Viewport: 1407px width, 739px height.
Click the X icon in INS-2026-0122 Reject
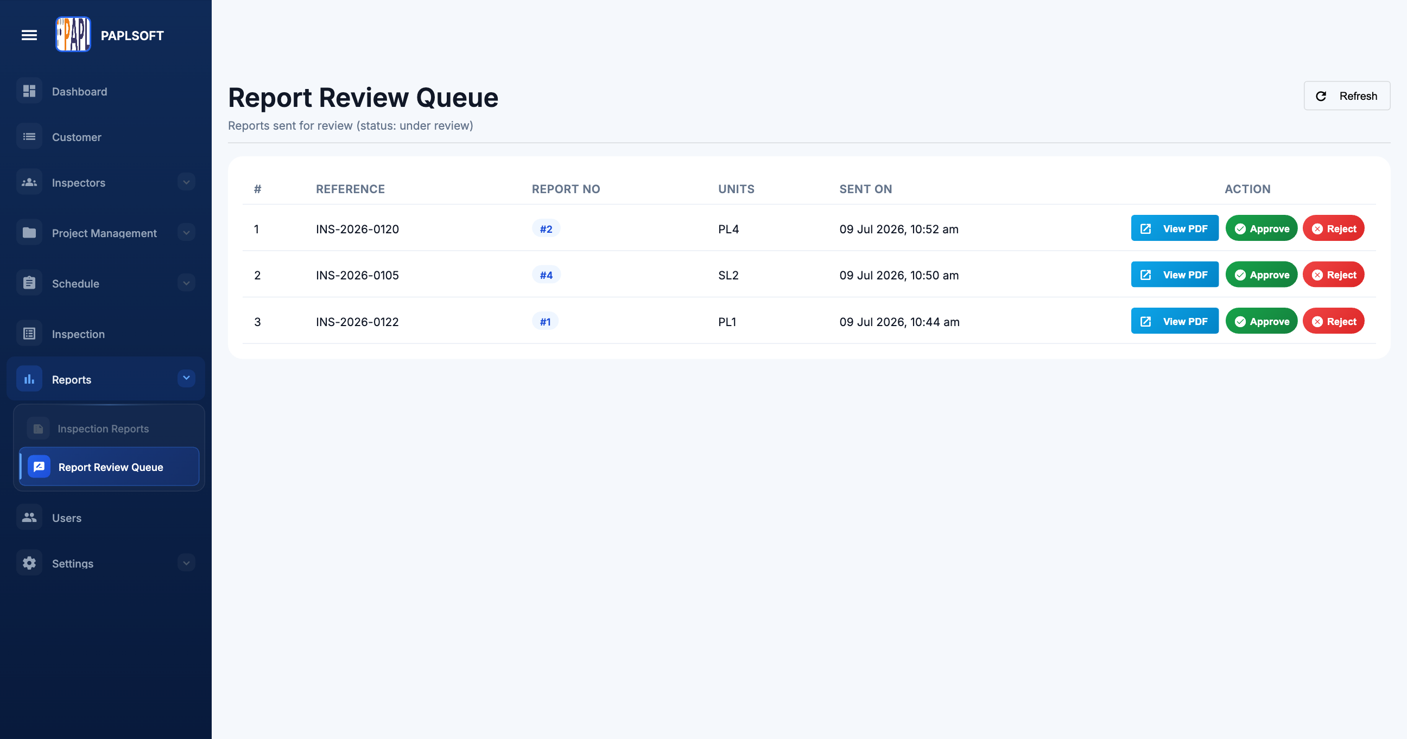pyautogui.click(x=1317, y=321)
